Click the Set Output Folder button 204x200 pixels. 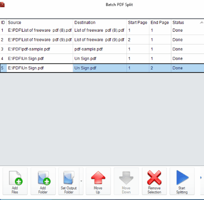tap(69, 181)
